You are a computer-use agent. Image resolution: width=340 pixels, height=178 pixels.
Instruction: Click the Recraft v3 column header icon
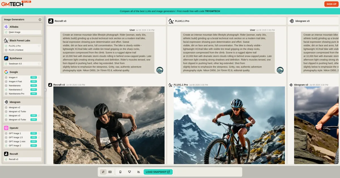tap(51, 21)
